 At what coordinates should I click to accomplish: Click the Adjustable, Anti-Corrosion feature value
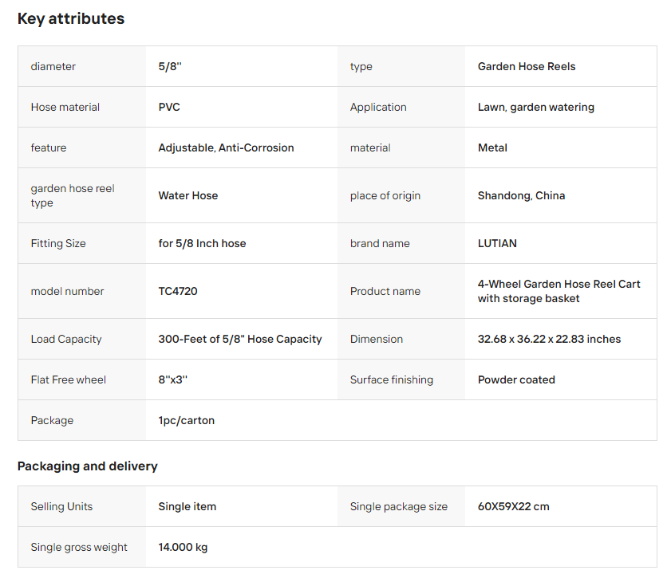tap(226, 148)
